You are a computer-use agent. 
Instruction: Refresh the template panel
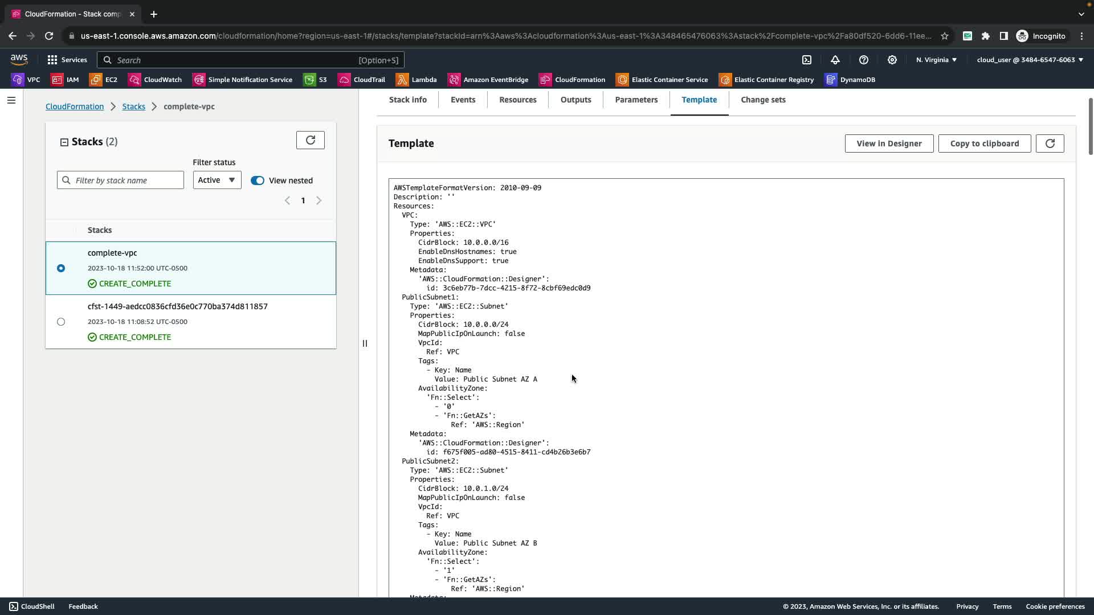tap(1050, 143)
